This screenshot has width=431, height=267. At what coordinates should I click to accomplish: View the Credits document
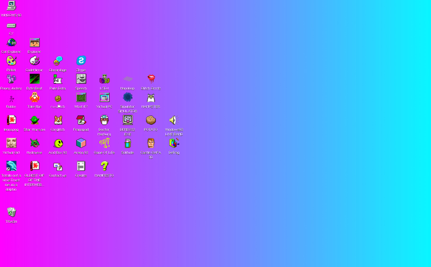tap(81, 166)
